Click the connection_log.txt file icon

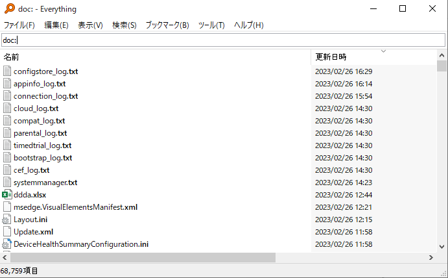tap(7, 96)
